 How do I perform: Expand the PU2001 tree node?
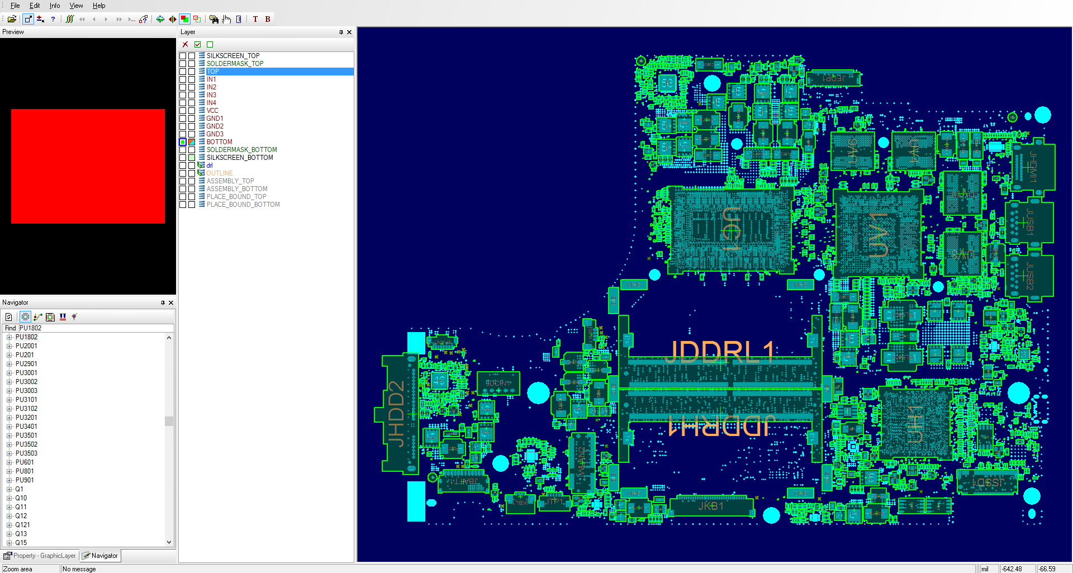point(9,346)
